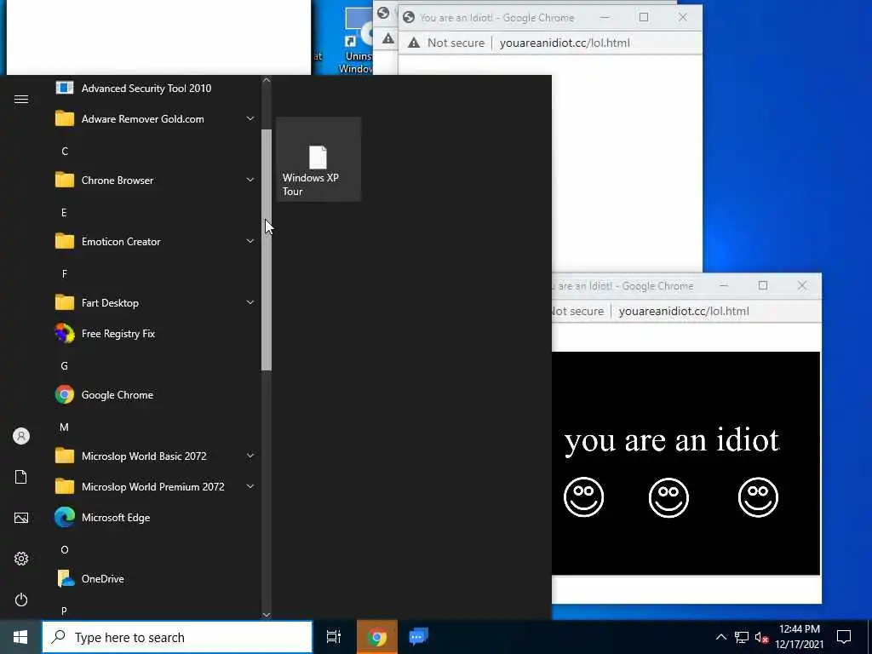Click the app list scroll up arrow
This screenshot has height=654, width=872.
(267, 81)
